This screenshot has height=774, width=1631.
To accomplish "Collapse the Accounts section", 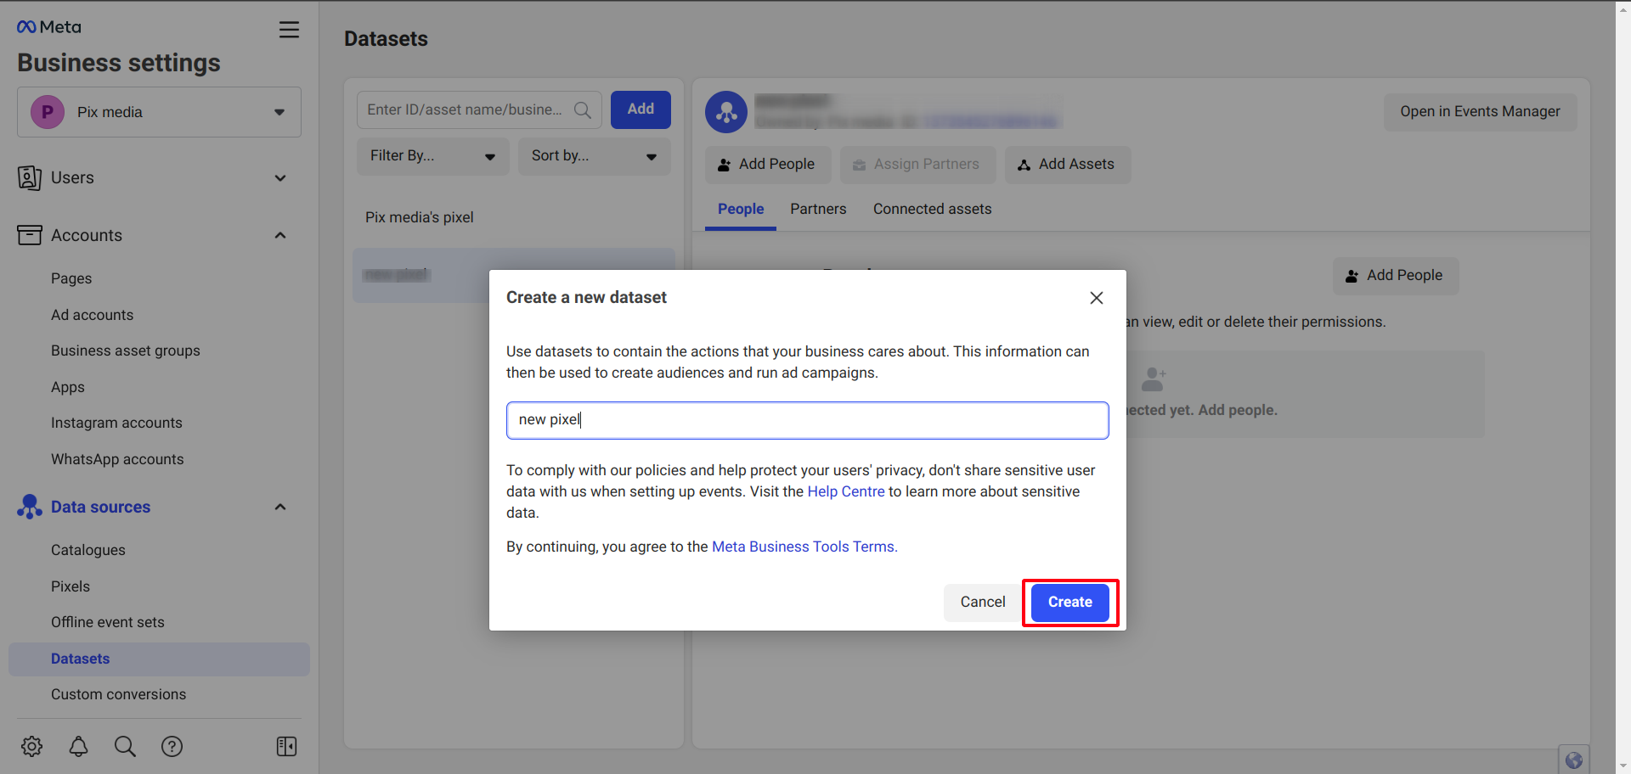I will coord(280,235).
